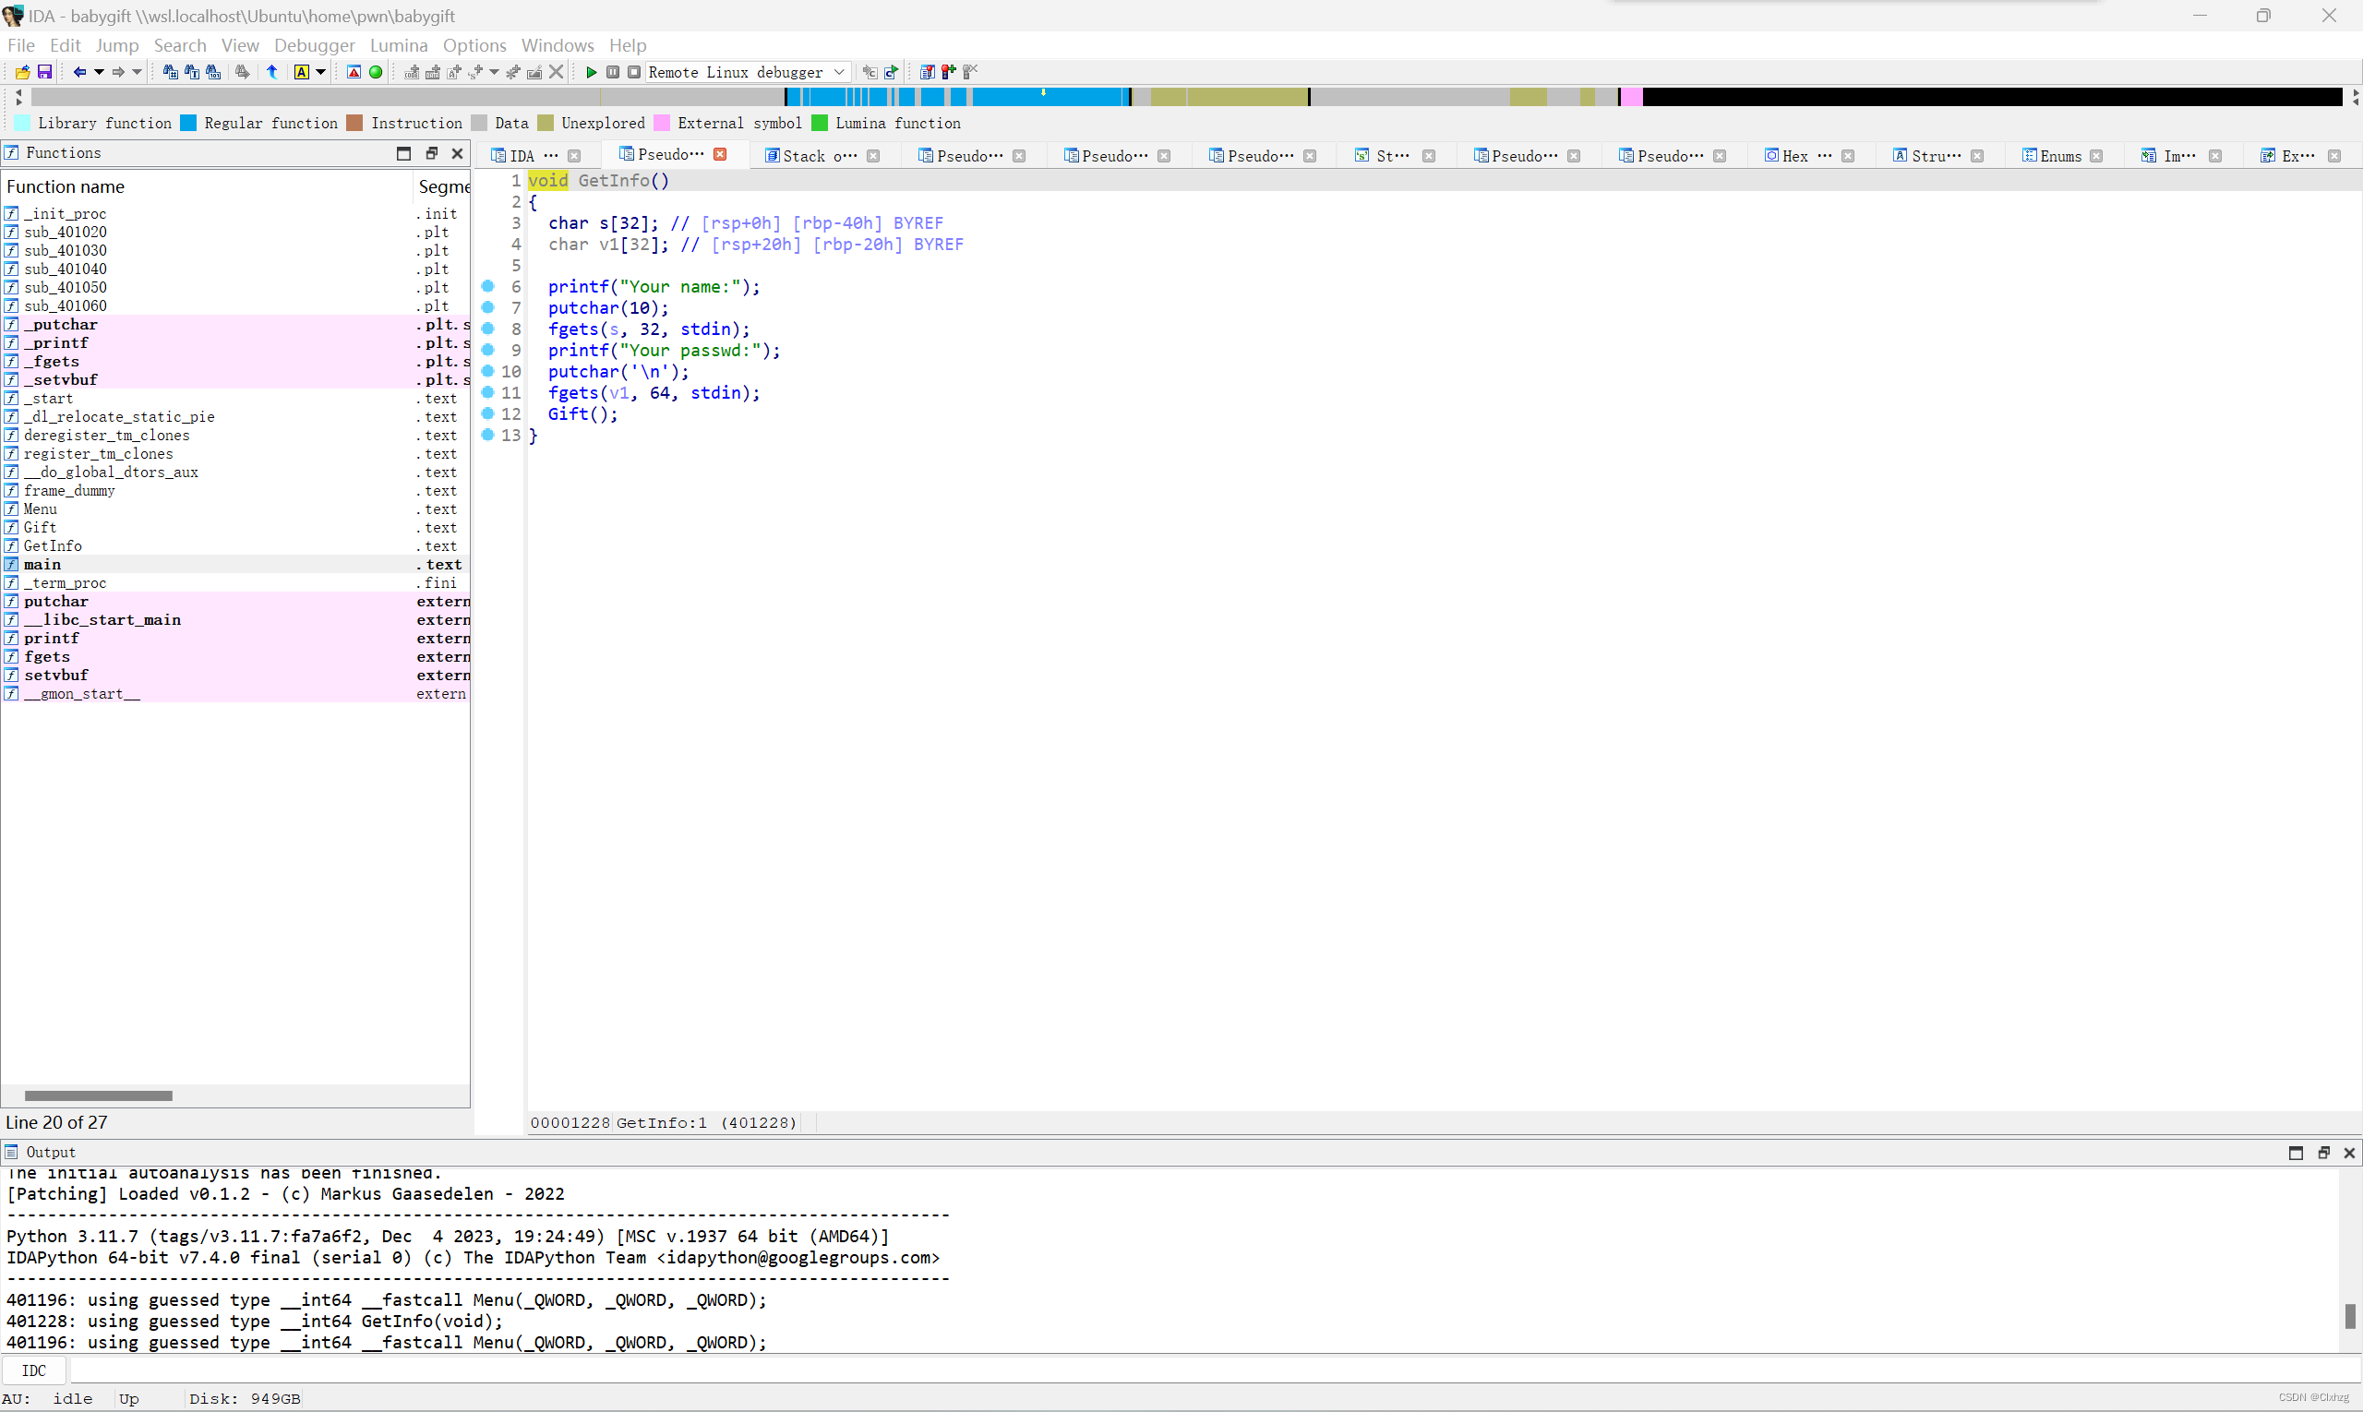The height and width of the screenshot is (1412, 2363).
Task: Toggle breakpoint on line 6 printf
Action: pos(488,286)
